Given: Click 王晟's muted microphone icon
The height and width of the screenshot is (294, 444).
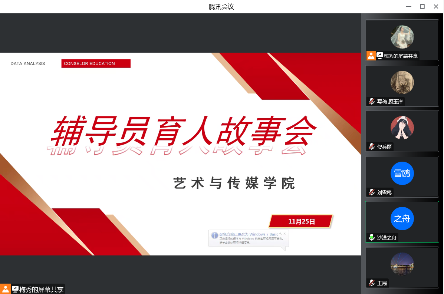Looking at the screenshot, I should [371, 283].
